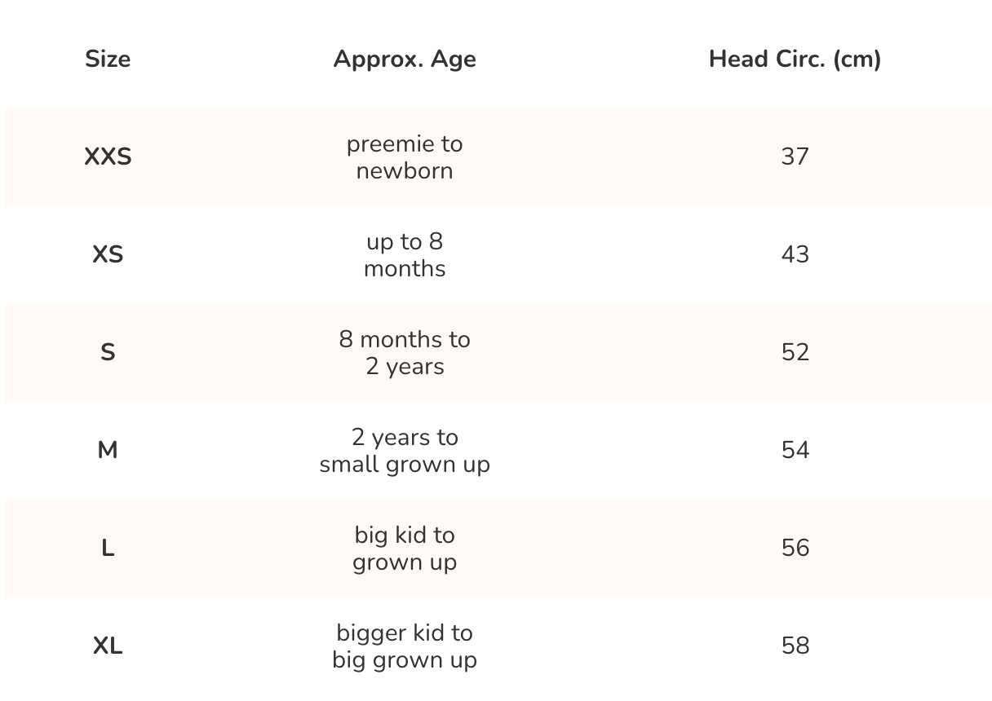Click 'bigger kid to big grown up'
992x701 pixels.
click(405, 646)
